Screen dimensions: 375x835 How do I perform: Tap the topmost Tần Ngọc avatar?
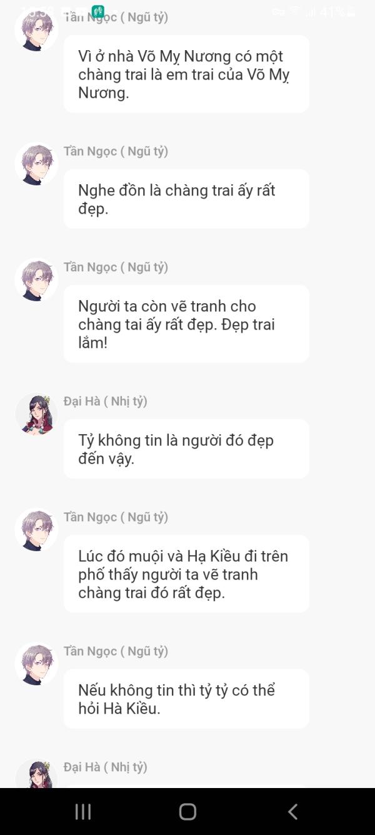(x=37, y=30)
